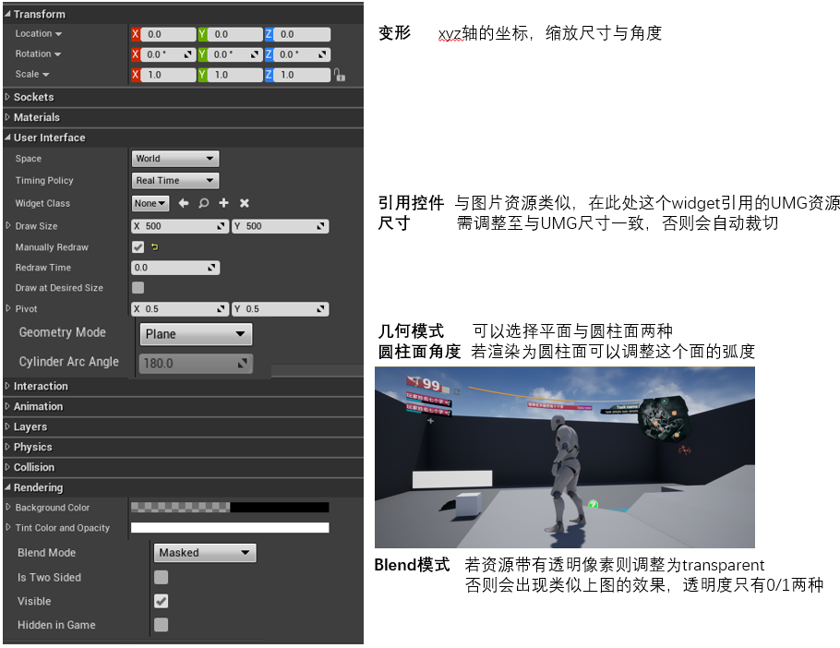
Task: Open the Widget Class None dropdown
Action: click(150, 203)
